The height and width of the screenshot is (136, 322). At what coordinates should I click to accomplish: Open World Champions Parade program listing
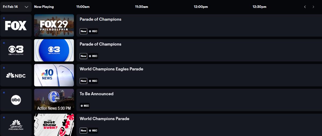104,119
